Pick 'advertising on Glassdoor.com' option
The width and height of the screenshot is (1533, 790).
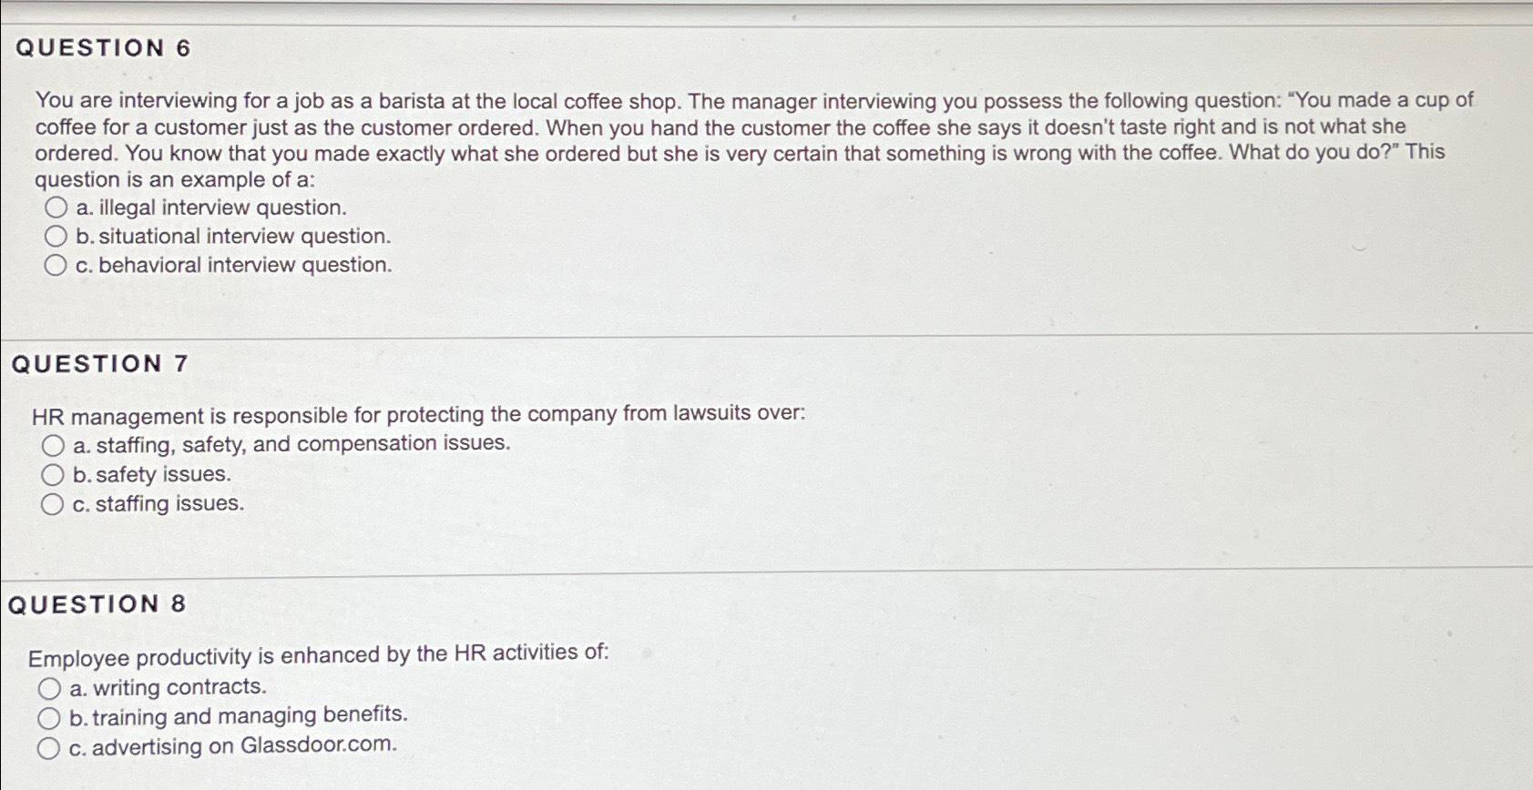(51, 746)
